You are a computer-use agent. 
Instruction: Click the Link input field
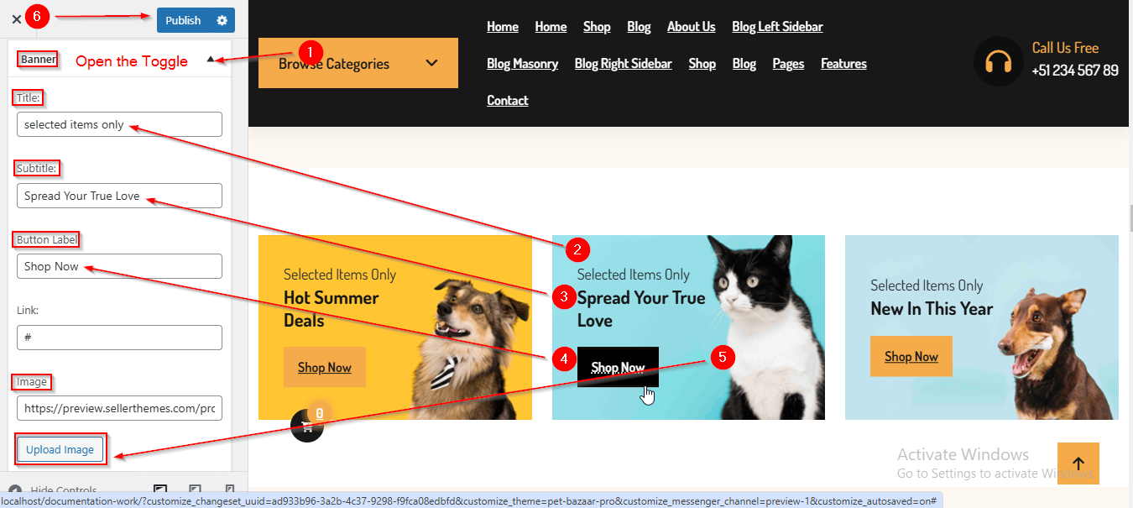(x=119, y=338)
